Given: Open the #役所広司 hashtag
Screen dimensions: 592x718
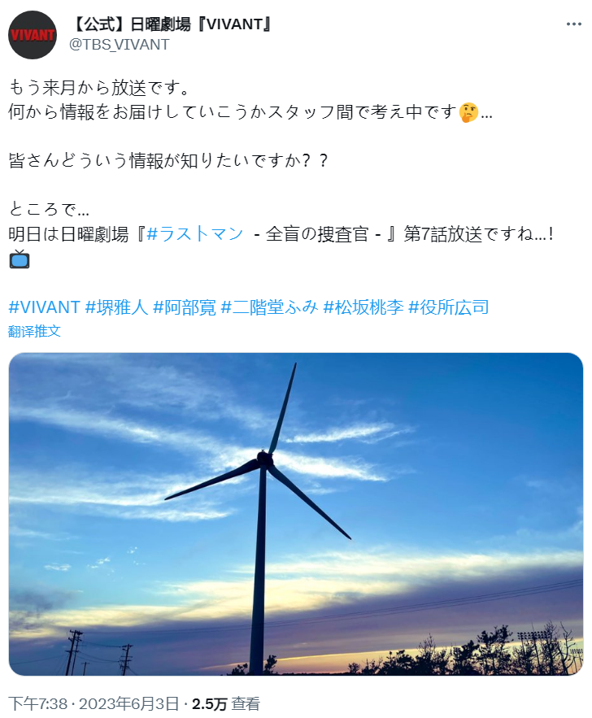Looking at the screenshot, I should pyautogui.click(x=448, y=307).
